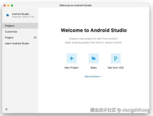Minimize the window with the yellow button
This screenshot has height=116, width=153.
8,5
